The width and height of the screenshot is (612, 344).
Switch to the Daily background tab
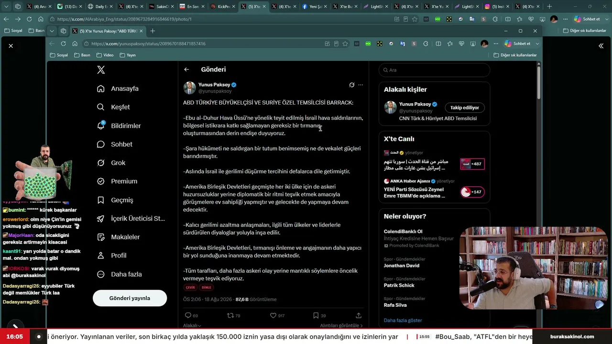(x=100, y=7)
